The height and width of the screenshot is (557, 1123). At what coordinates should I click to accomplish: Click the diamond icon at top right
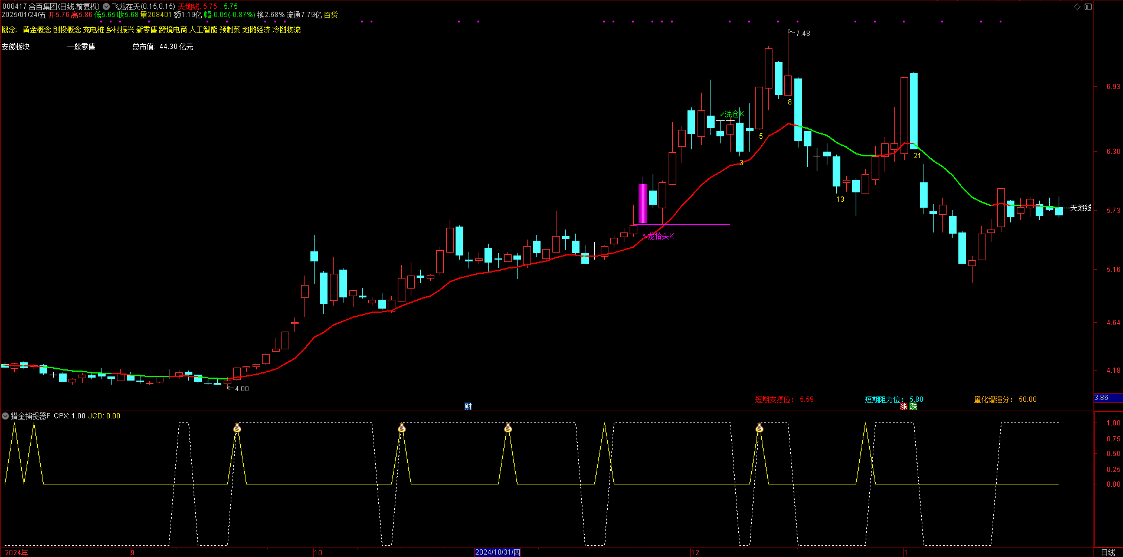[x=1077, y=6]
